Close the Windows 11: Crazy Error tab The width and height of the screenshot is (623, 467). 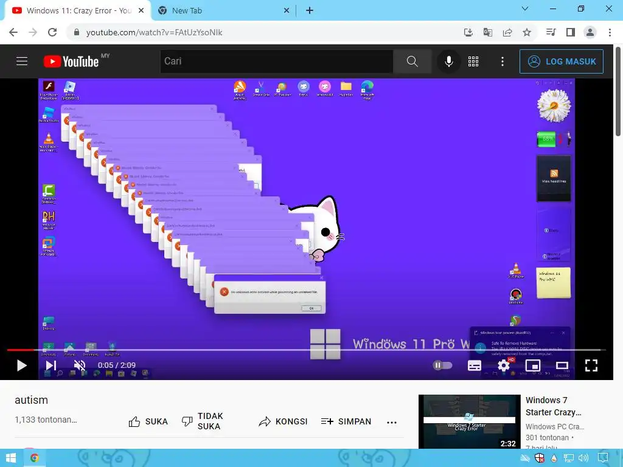click(141, 11)
